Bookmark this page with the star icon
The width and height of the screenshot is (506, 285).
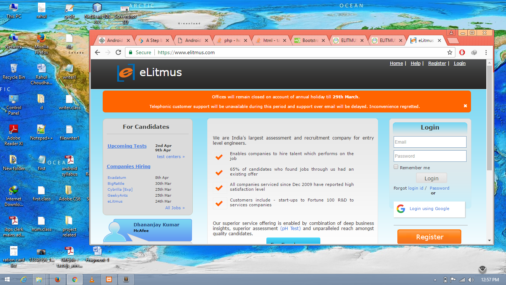[x=450, y=52]
